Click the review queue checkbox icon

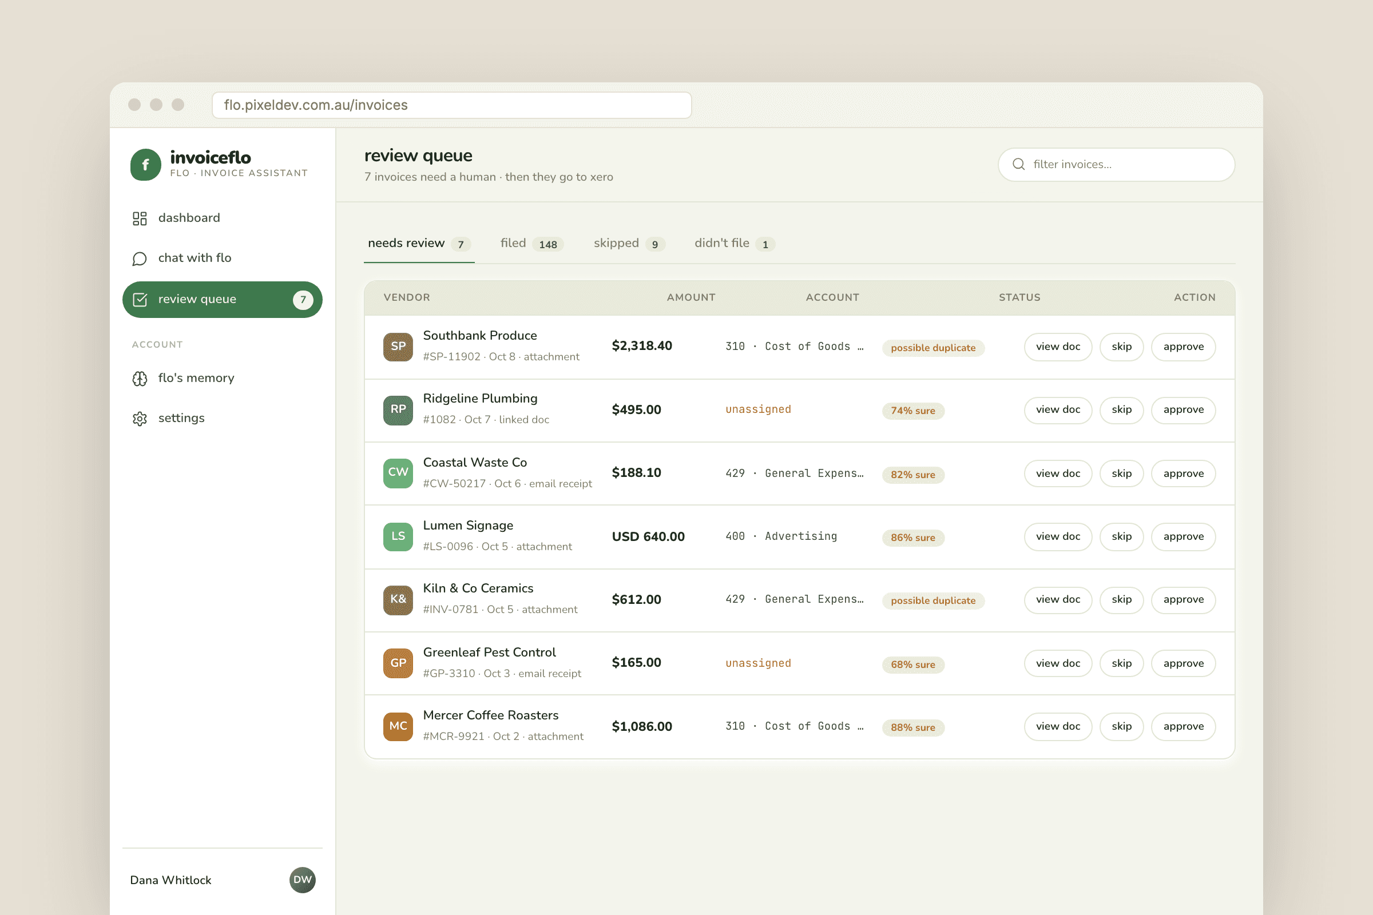coord(140,299)
